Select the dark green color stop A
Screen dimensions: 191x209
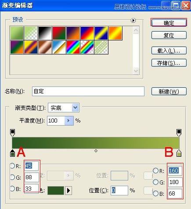click(x=13, y=153)
